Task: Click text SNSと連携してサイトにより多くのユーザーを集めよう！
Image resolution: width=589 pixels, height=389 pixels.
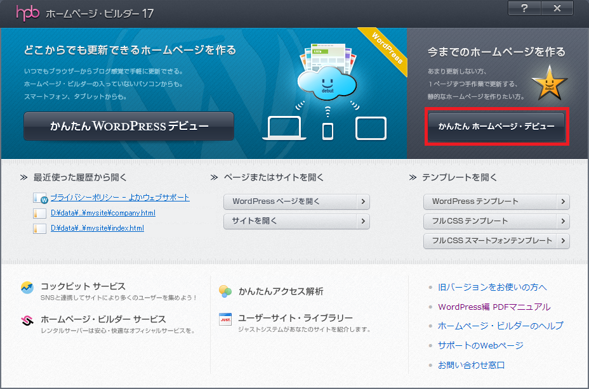Action: tap(119, 298)
